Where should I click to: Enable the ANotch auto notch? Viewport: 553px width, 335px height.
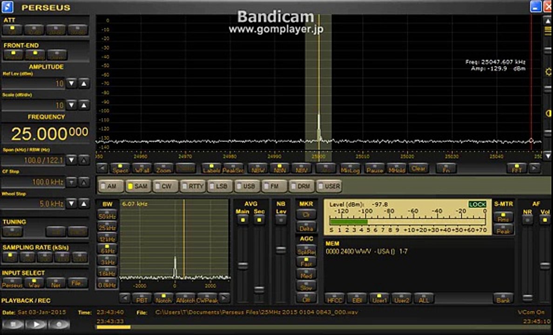click(185, 298)
